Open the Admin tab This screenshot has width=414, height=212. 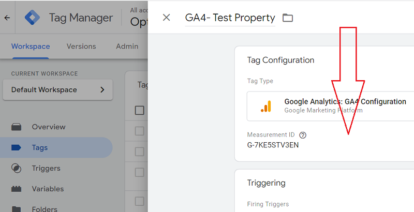(x=127, y=47)
